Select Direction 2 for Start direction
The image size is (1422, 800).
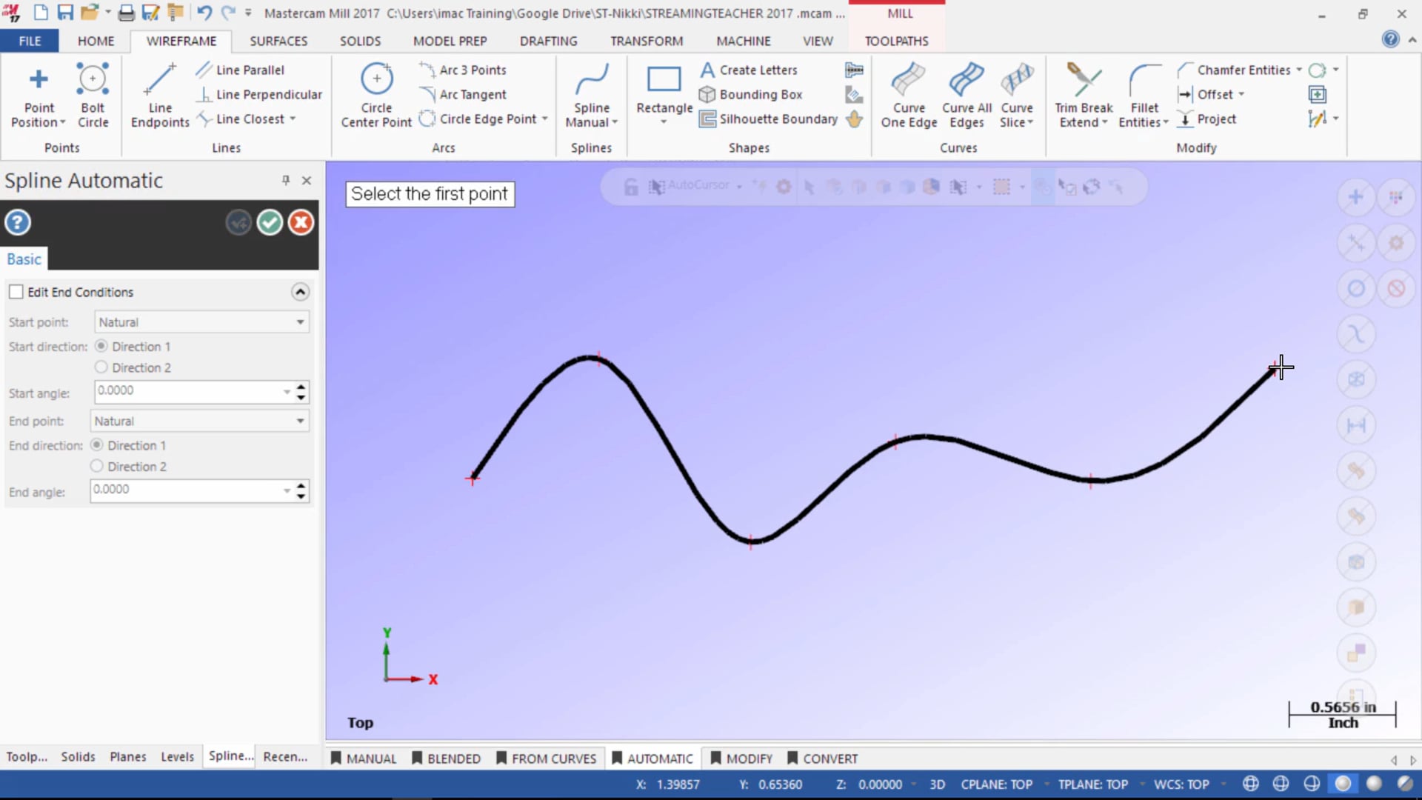click(101, 367)
